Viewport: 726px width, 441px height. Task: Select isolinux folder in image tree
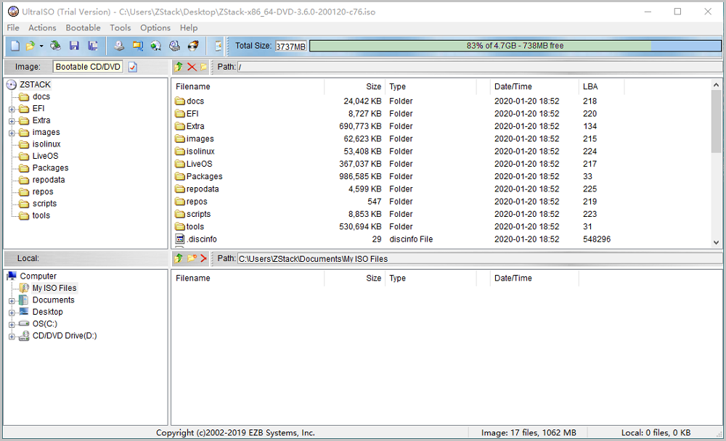click(46, 144)
